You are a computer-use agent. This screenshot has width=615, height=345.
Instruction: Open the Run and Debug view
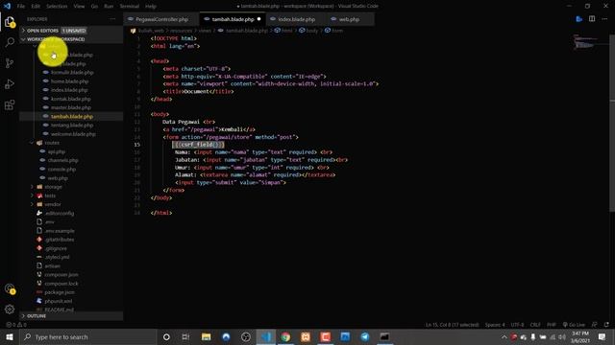(x=10, y=84)
